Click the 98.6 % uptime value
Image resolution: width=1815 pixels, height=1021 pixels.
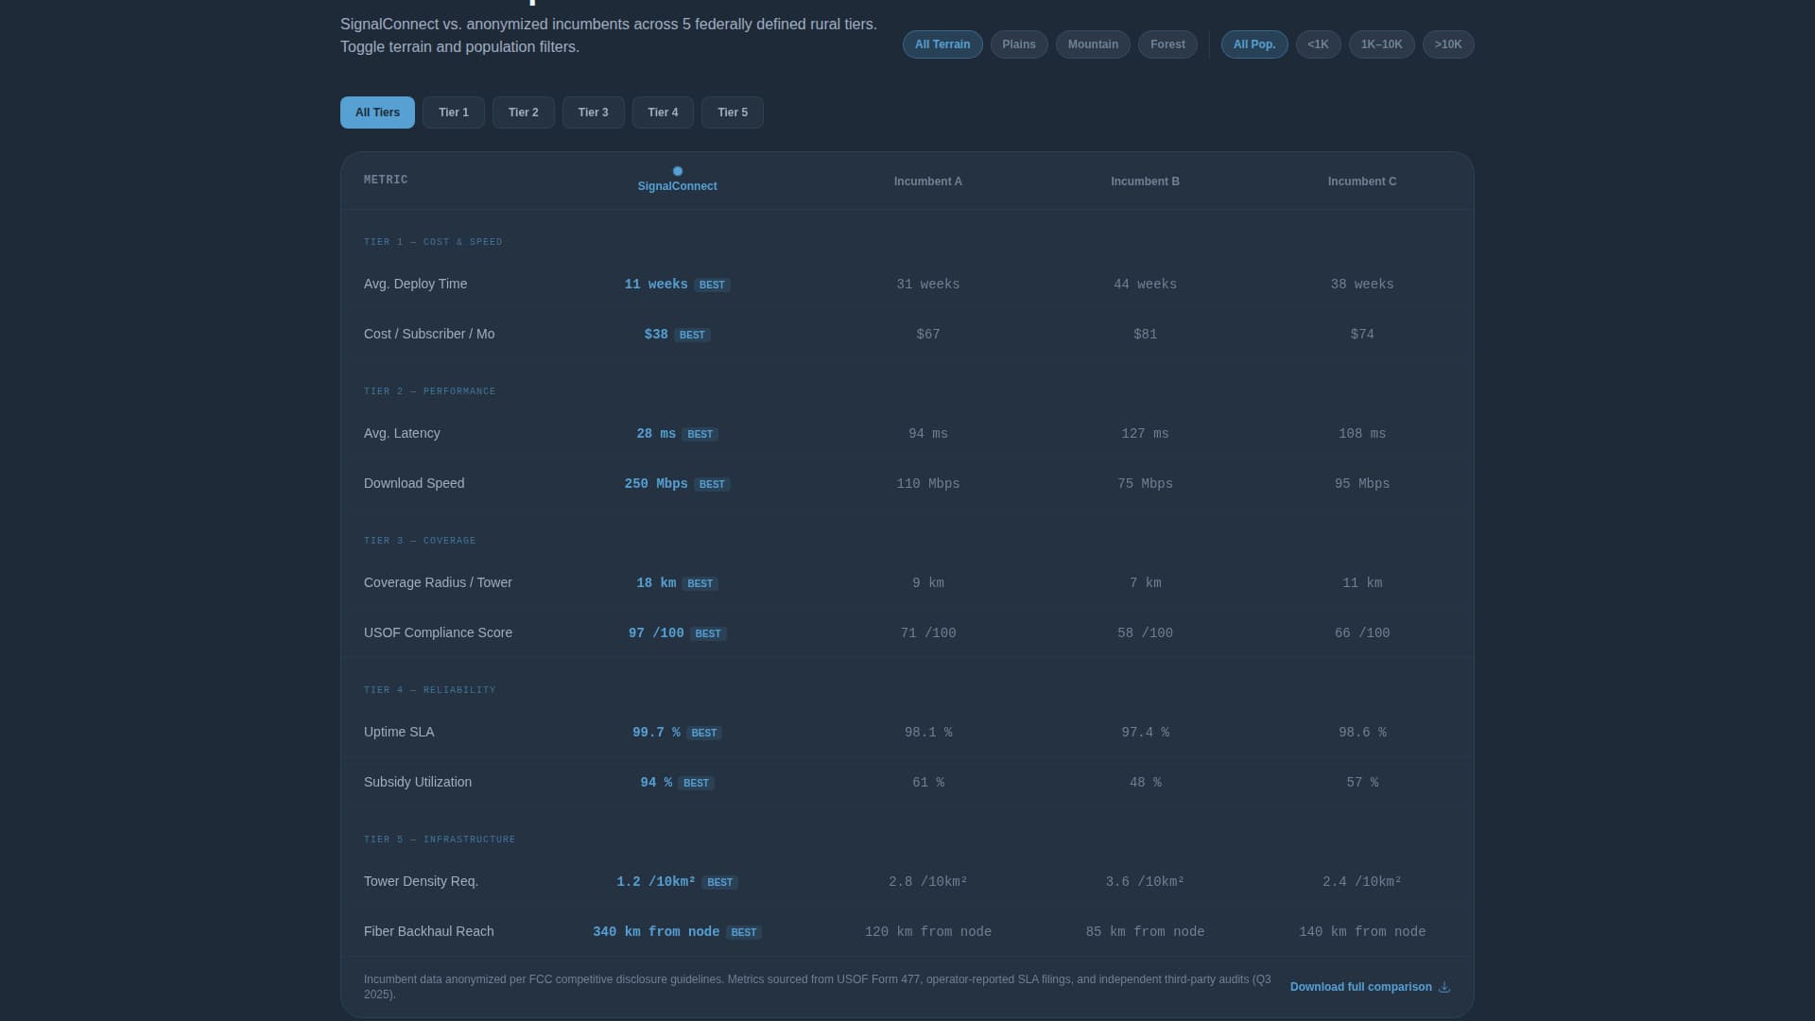[1362, 733]
